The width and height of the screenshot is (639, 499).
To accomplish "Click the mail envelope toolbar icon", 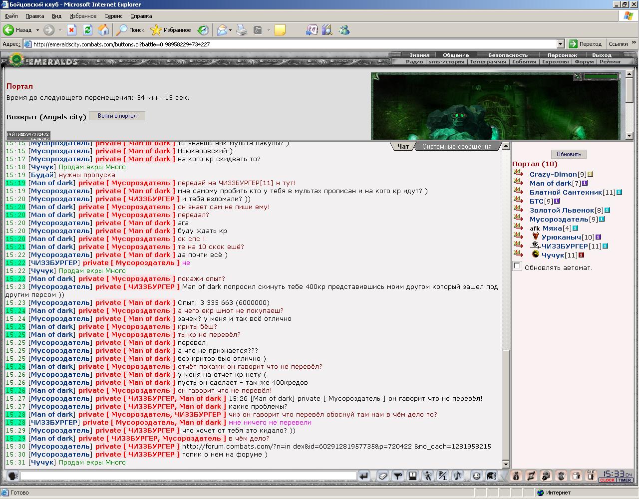I will [222, 30].
